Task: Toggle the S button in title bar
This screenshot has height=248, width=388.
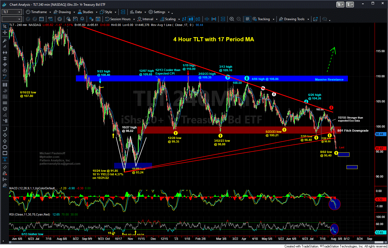Action: click(340, 4)
